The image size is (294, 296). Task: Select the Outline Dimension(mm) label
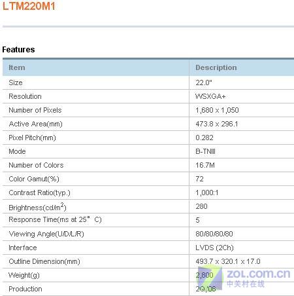tap(44, 261)
